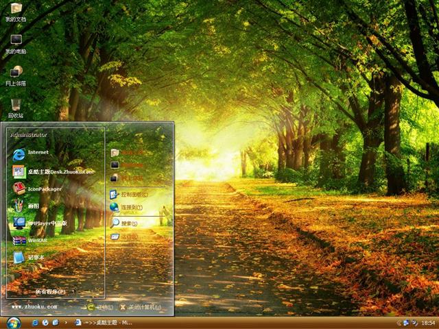Click the Administrator user name
439x329 pixels.
click(29, 135)
